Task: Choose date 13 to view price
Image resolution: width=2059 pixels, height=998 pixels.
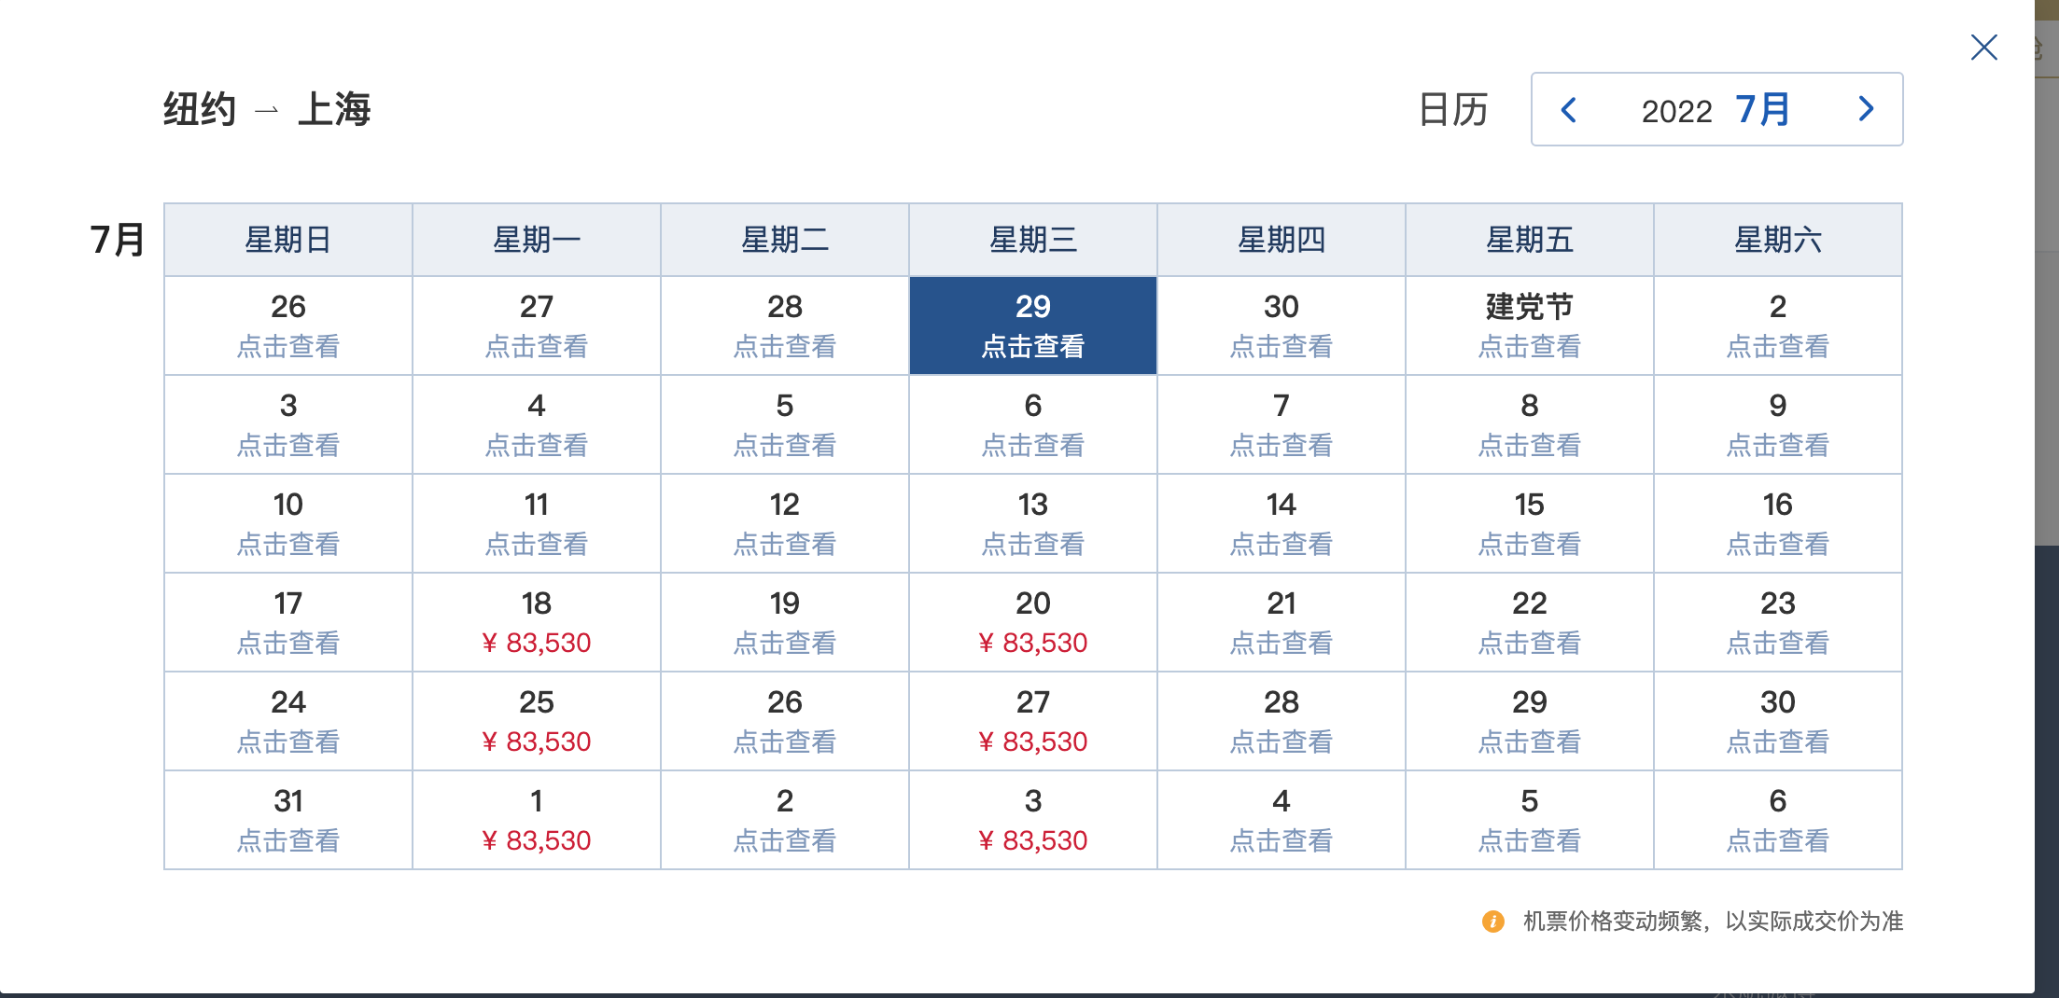Action: tap(1033, 523)
